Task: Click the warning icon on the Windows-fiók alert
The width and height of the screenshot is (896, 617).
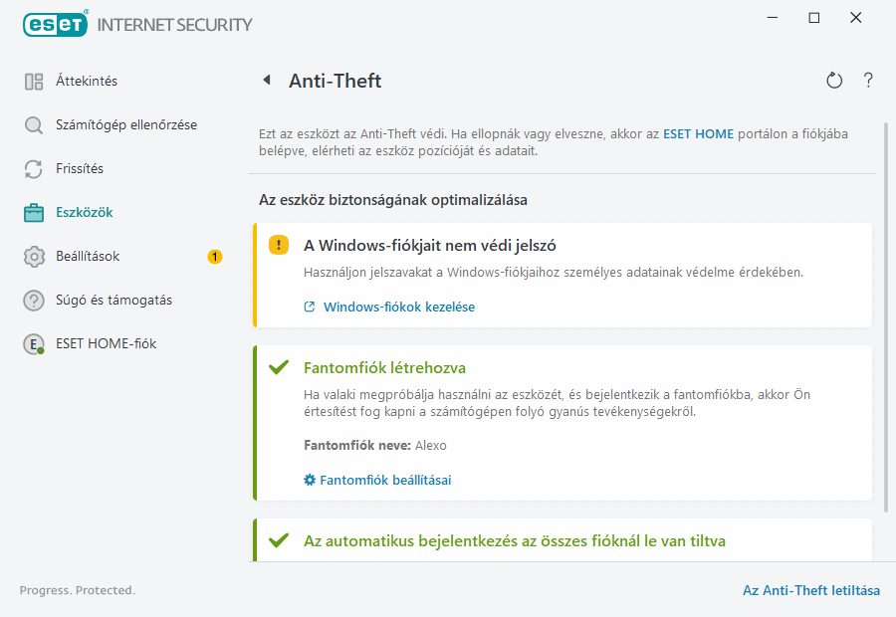Action: pos(278,244)
